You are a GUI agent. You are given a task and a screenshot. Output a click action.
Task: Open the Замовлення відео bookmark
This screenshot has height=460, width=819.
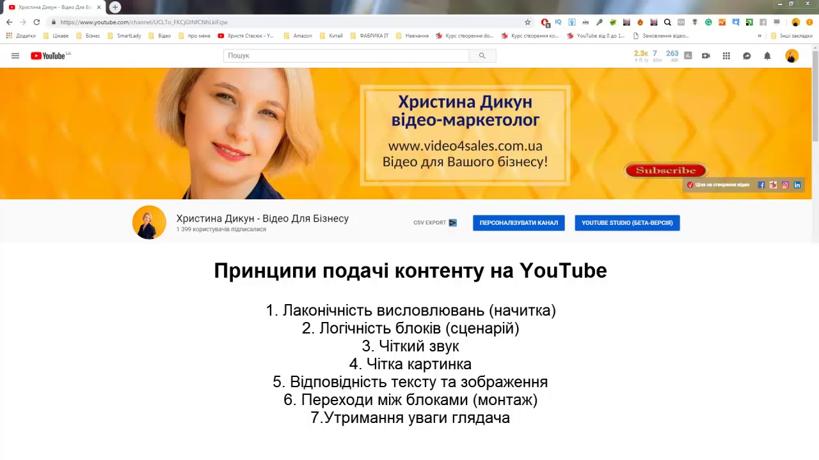(660, 36)
